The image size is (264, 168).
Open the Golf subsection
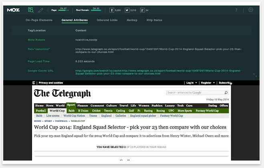point(131,111)
